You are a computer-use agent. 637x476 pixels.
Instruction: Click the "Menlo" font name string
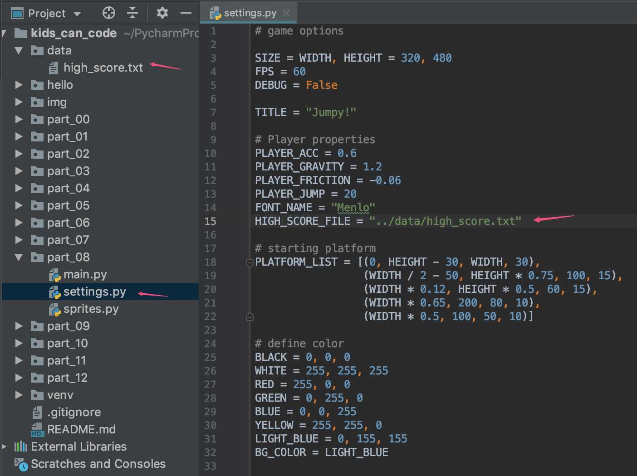pyautogui.click(x=353, y=208)
